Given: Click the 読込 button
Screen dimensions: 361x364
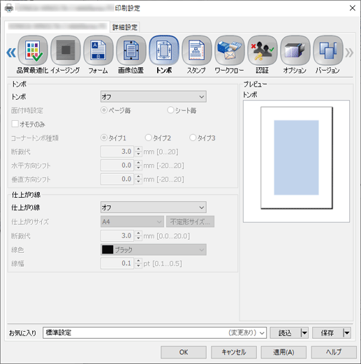Looking at the screenshot, I should click(285, 333).
